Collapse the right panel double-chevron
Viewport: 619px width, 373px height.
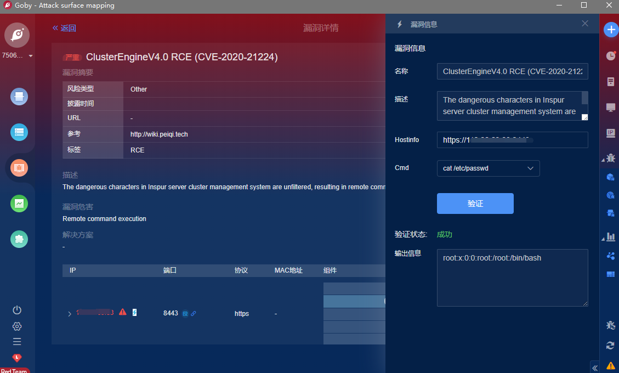pyautogui.click(x=595, y=368)
